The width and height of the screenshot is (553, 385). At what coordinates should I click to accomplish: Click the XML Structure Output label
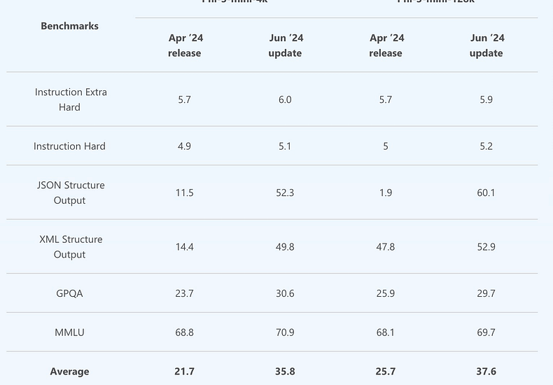(x=71, y=247)
